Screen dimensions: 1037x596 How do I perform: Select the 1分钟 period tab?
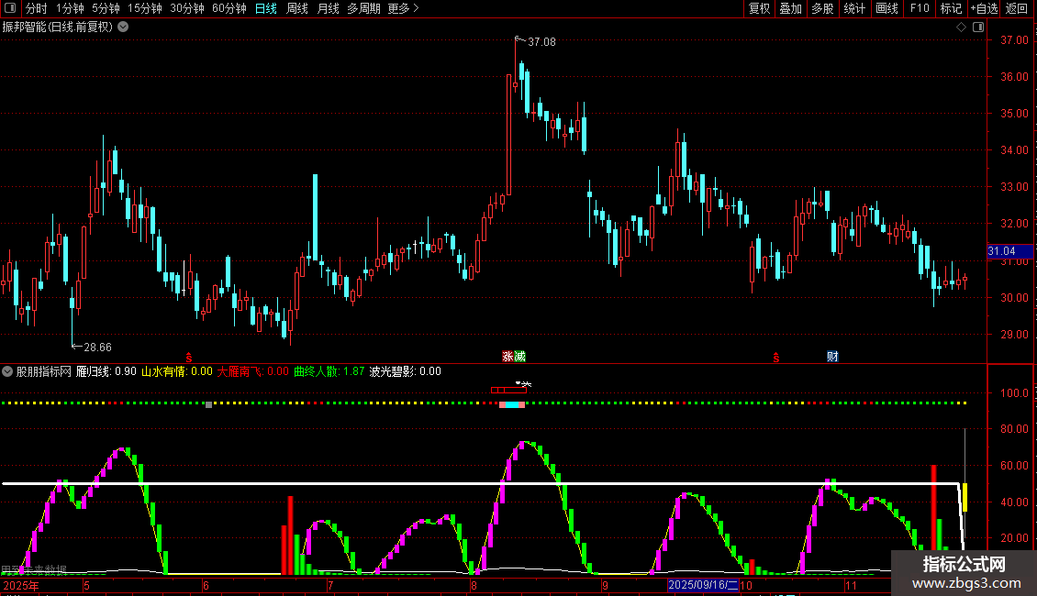coord(70,8)
